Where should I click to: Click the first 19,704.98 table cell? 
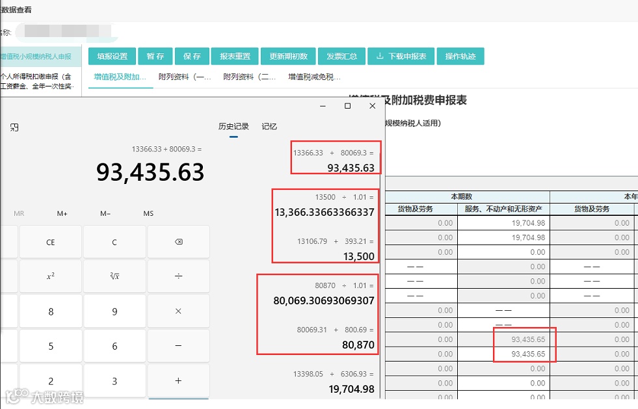[504, 223]
